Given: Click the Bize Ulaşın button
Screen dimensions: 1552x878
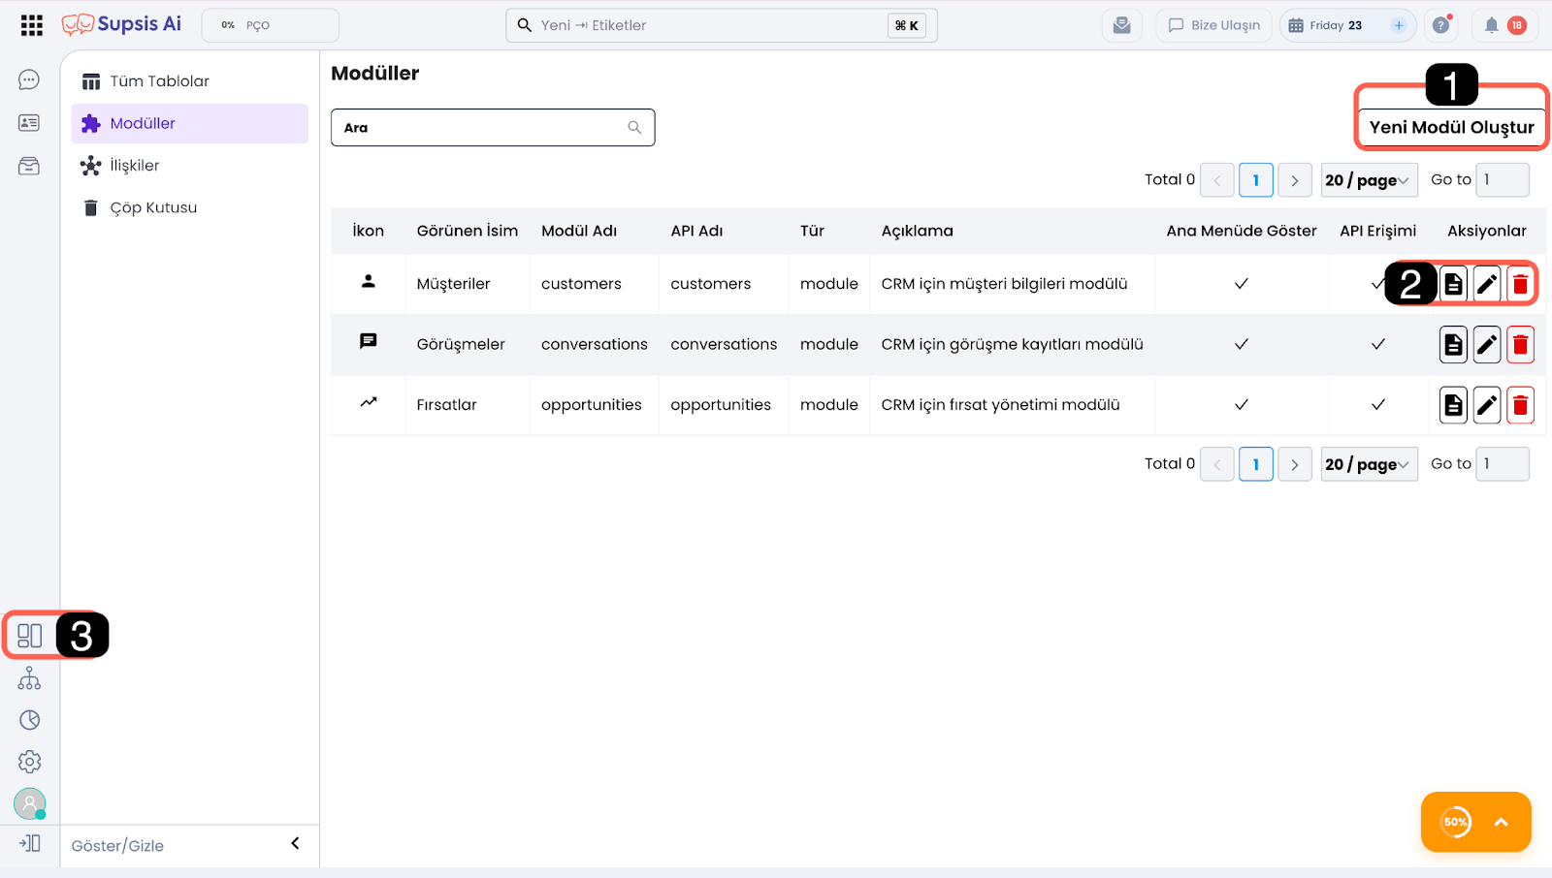Looking at the screenshot, I should pos(1214,25).
